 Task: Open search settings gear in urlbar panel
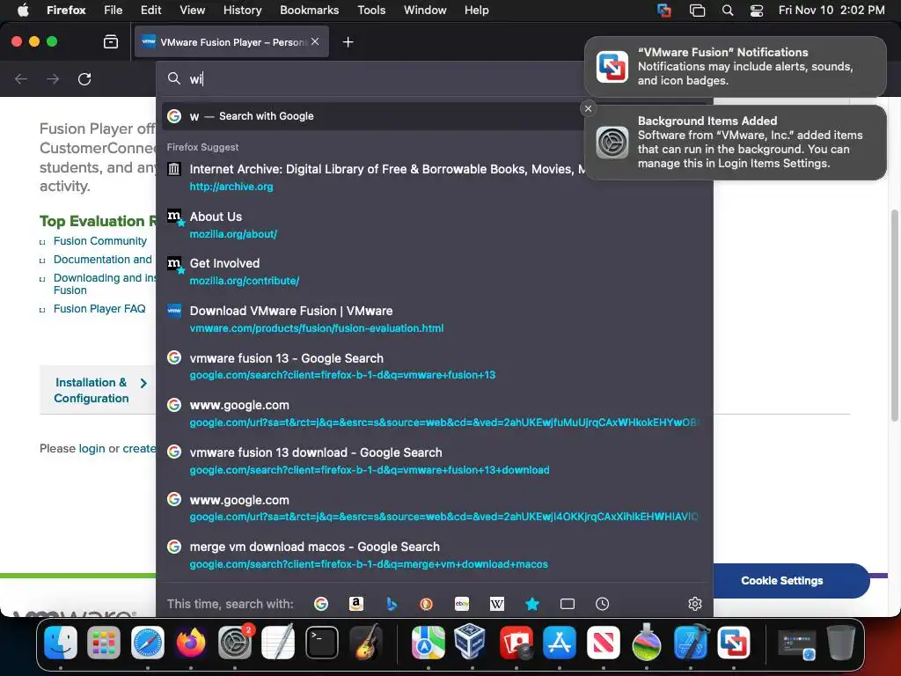pyautogui.click(x=695, y=604)
